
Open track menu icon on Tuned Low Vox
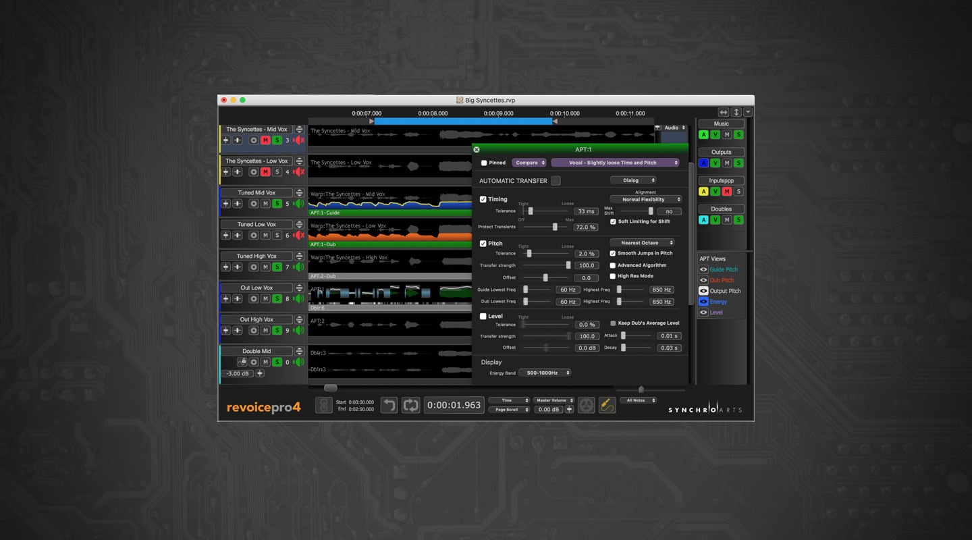tap(299, 225)
